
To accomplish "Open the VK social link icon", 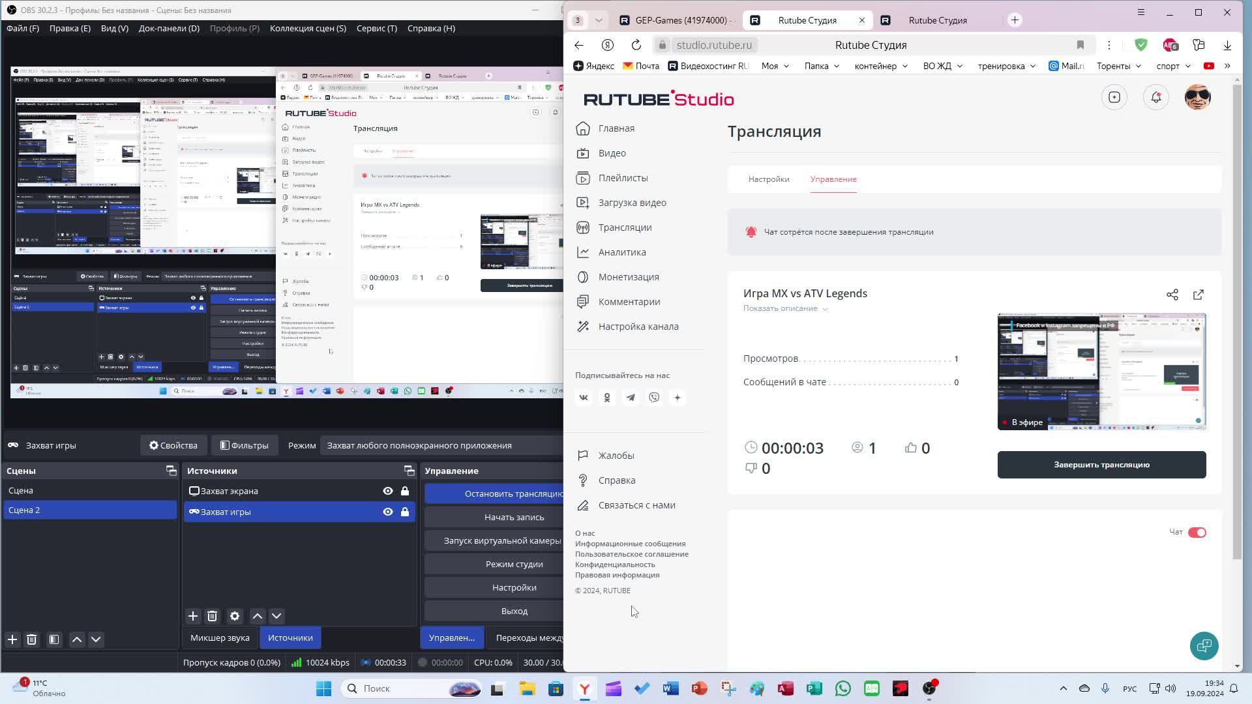I will (x=584, y=398).
